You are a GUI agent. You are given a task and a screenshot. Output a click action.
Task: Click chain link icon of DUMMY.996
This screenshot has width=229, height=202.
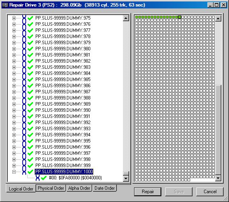point(24,147)
